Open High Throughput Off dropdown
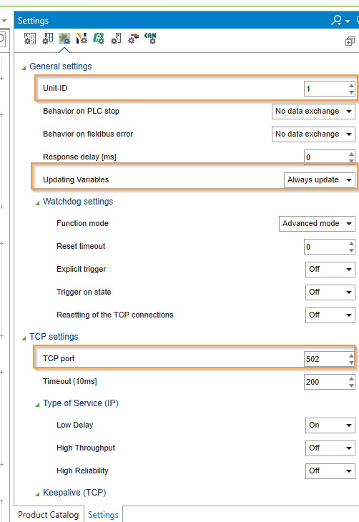 [330, 448]
